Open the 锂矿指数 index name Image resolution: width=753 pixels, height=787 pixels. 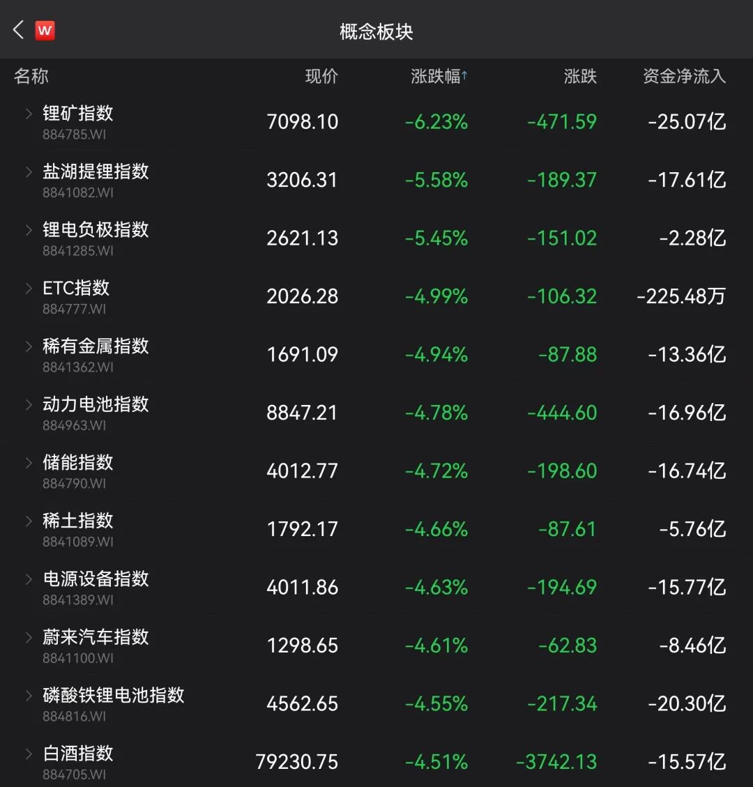tap(78, 114)
